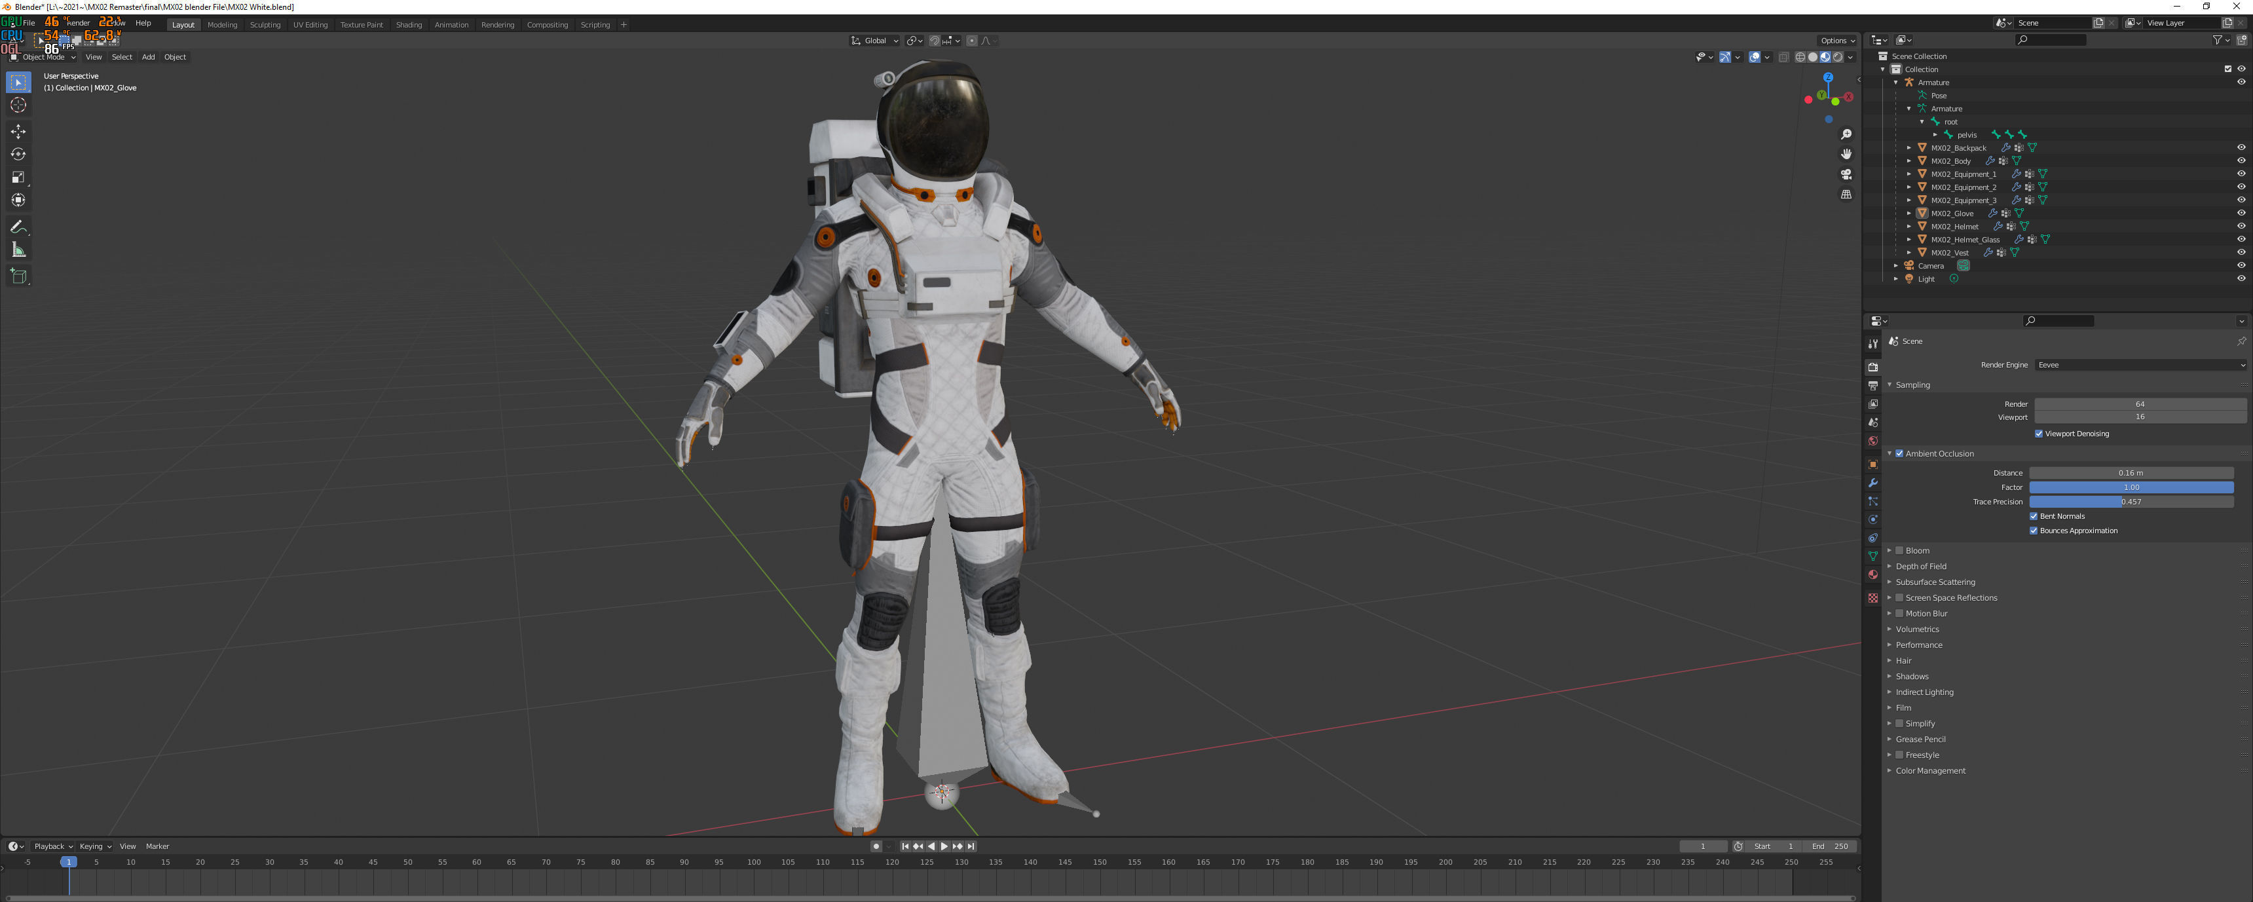Disable the Ambient Occlusion checkbox
Viewport: 2253px width, 902px height.
click(x=1899, y=454)
